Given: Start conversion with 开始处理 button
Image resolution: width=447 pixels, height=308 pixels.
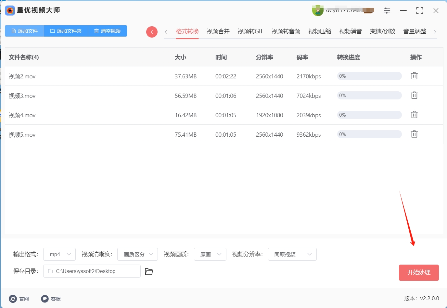Looking at the screenshot, I should (419, 273).
